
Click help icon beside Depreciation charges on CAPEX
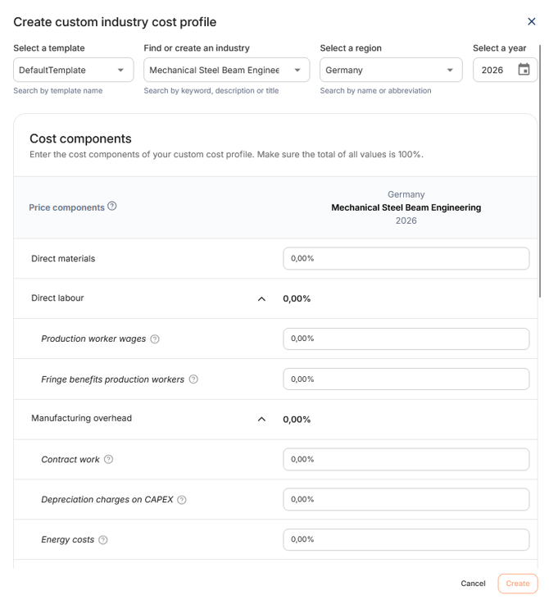(181, 500)
